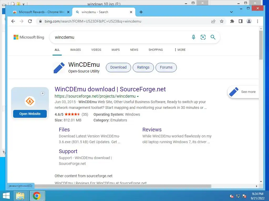This screenshot has width=269, height=201.
Task: Click the network tray icon
Action: point(238,196)
